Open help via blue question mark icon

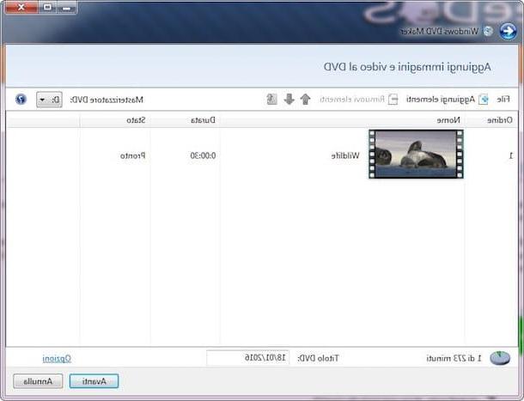point(21,100)
